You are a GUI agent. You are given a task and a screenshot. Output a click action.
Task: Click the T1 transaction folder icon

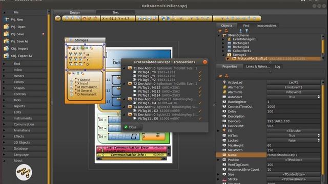click(x=130, y=68)
